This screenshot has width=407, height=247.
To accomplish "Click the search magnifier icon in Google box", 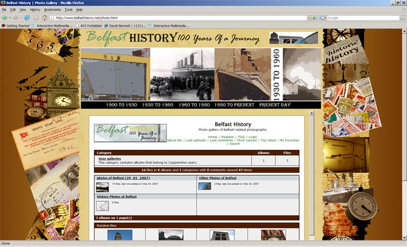I will pyautogui.click(x=402, y=18).
